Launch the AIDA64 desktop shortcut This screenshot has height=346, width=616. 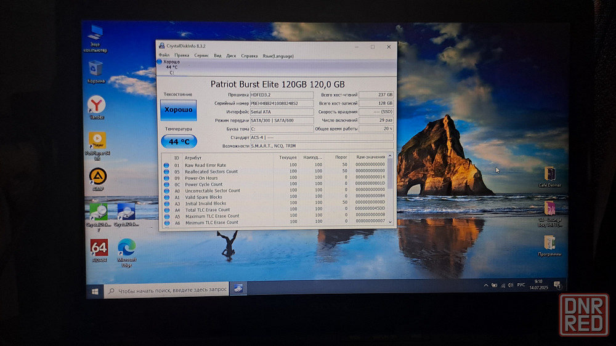pyautogui.click(x=99, y=251)
